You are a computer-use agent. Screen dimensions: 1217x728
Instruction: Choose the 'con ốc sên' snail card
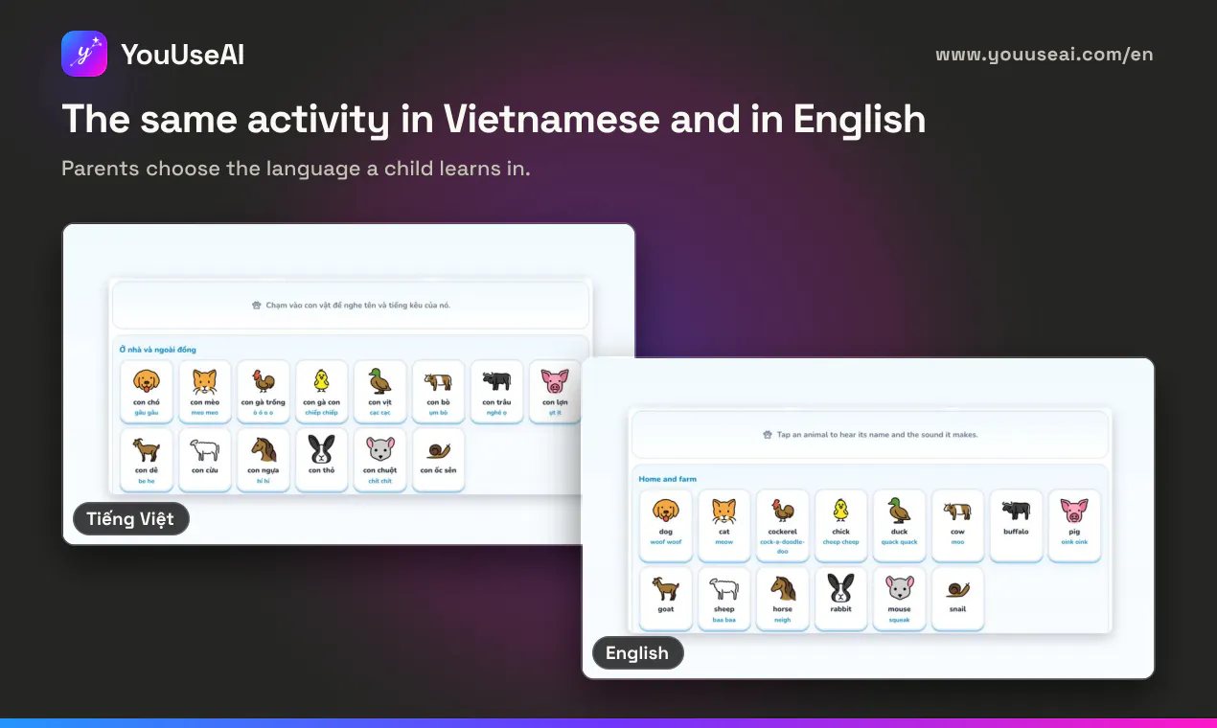click(x=439, y=460)
